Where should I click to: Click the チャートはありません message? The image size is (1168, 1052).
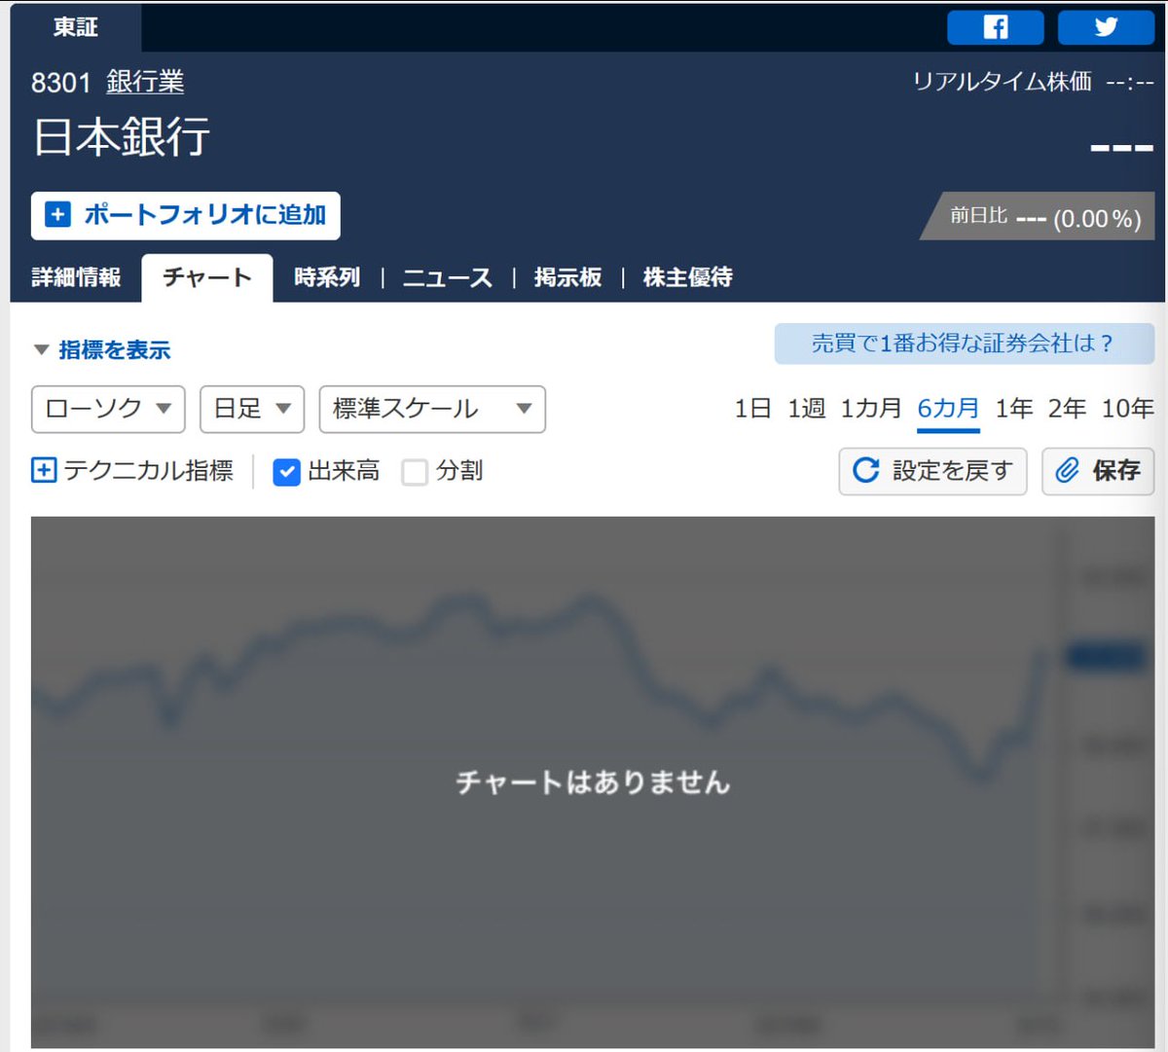click(x=593, y=782)
